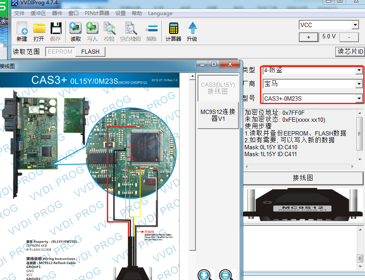Maximize the 接线图 sub-window

(213, 65)
